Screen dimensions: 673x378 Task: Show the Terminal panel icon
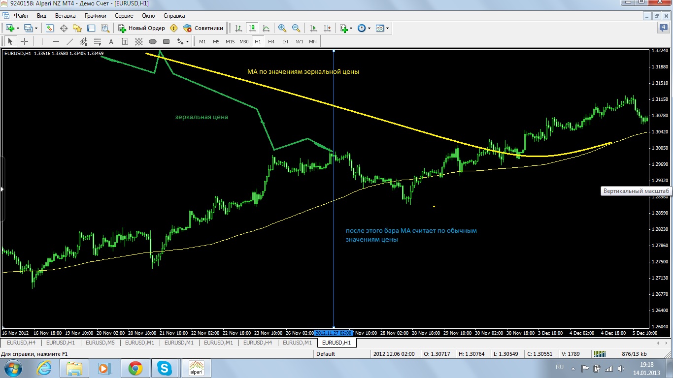pos(91,28)
